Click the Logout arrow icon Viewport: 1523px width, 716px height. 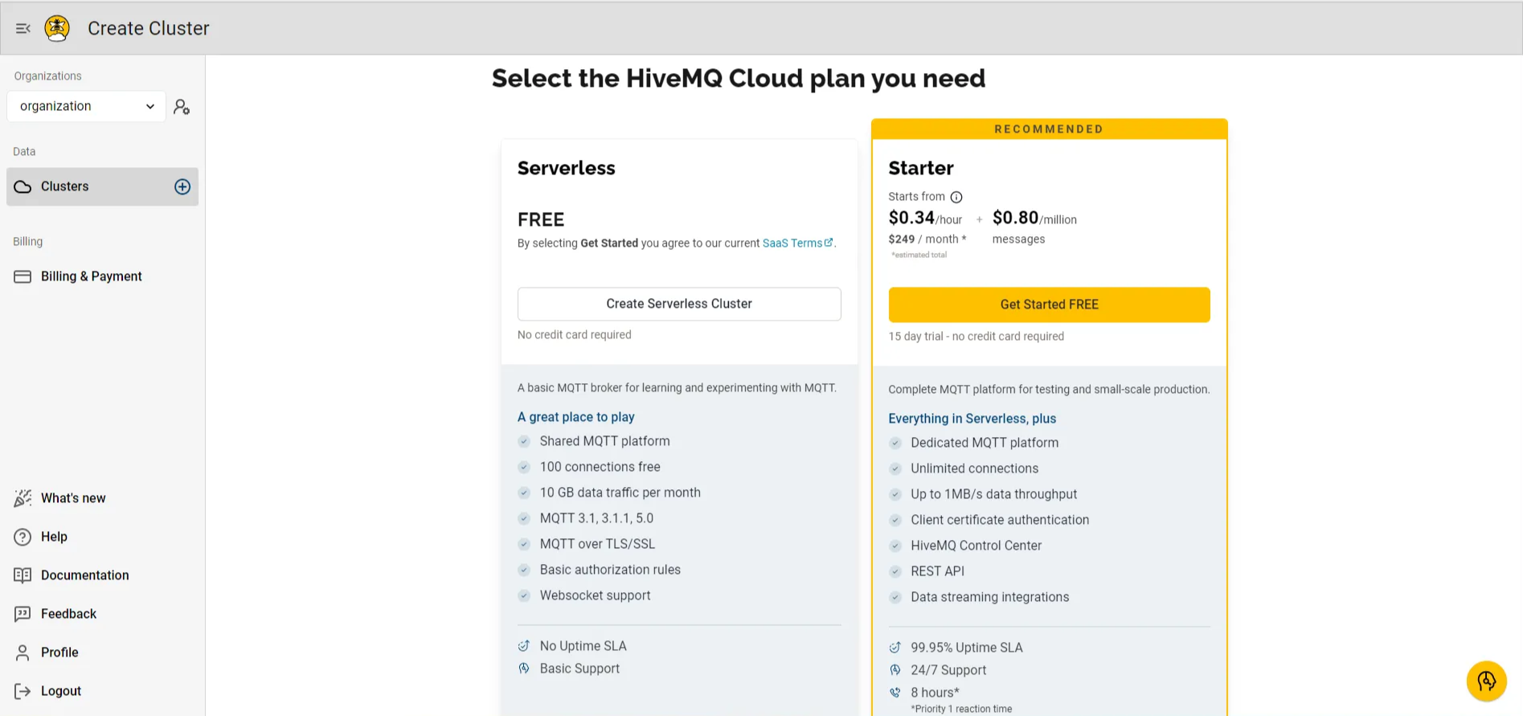pyautogui.click(x=23, y=691)
